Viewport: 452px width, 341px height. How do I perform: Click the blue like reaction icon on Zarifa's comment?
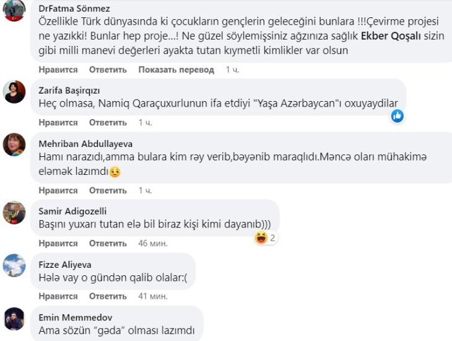[398, 116]
